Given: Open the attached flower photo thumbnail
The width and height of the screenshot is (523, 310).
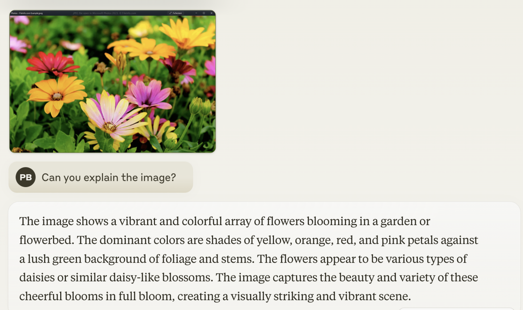Looking at the screenshot, I should (x=113, y=81).
